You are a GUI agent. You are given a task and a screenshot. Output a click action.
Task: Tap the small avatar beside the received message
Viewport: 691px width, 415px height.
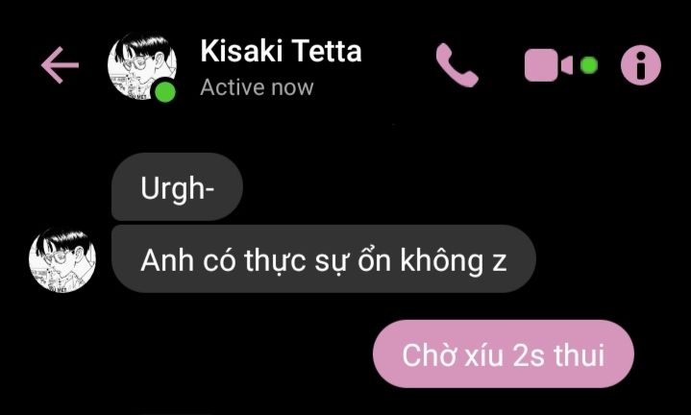coord(62,259)
